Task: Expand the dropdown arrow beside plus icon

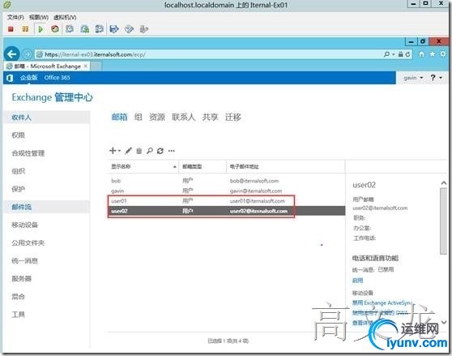Action: tap(119, 151)
